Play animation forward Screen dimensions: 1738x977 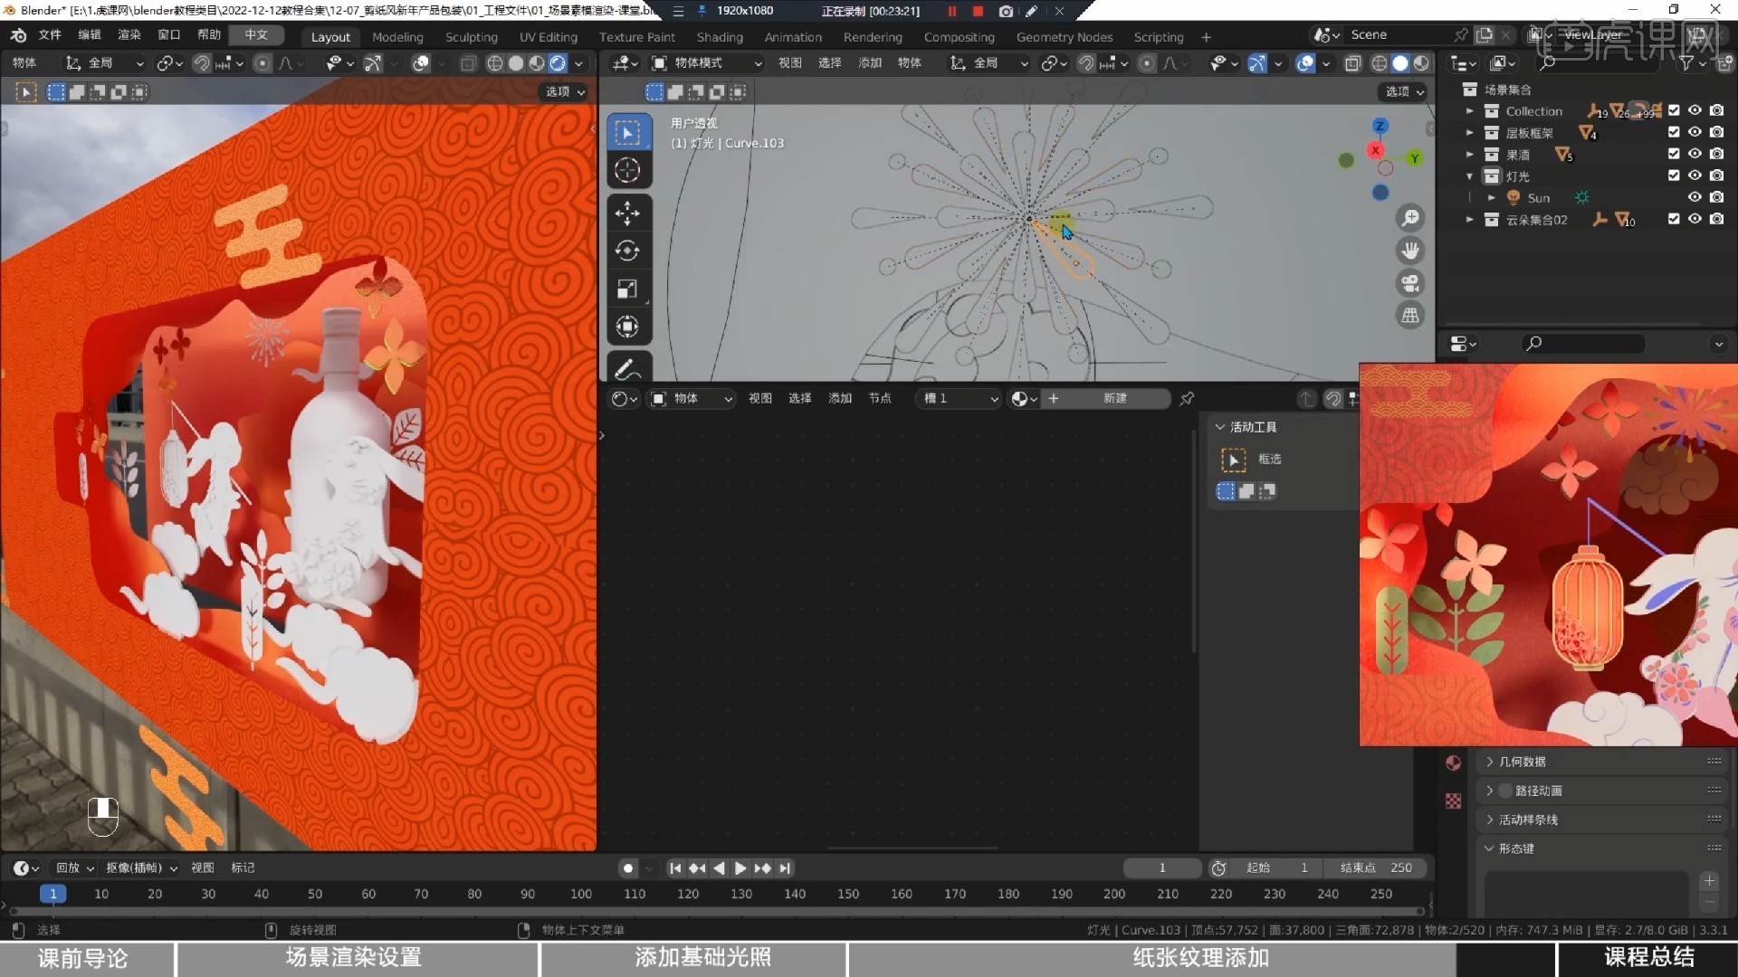coord(740,868)
